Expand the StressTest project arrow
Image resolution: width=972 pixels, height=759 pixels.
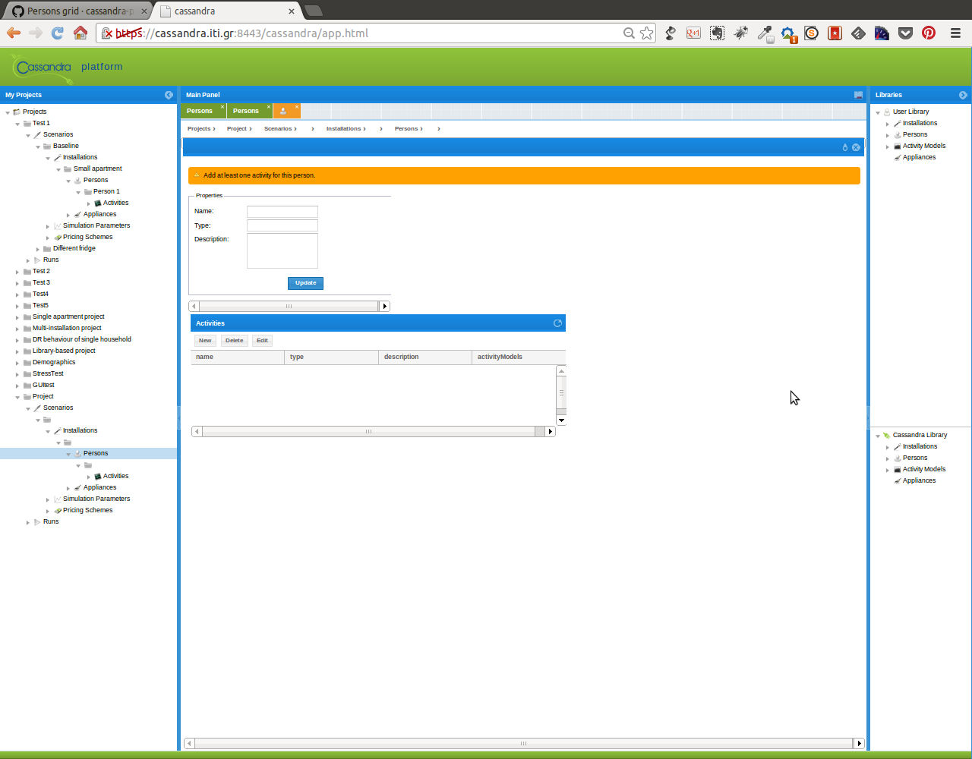coord(17,374)
